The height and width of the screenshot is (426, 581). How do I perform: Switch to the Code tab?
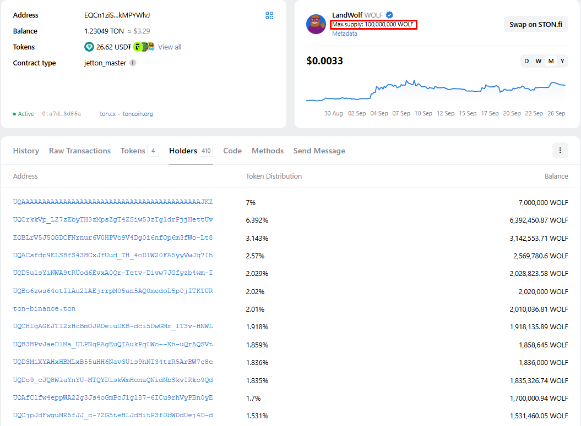(232, 150)
